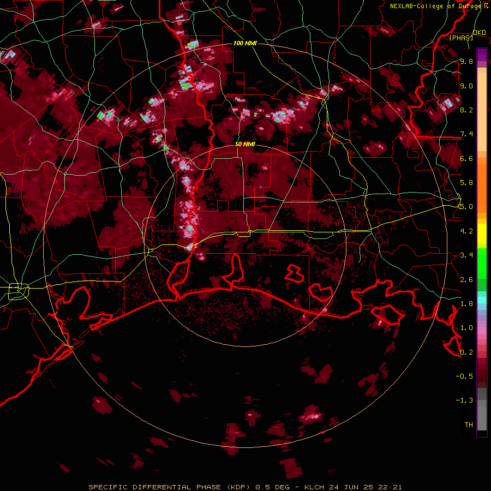The image size is (491, 491).
Task: Click the 3.4 value on the color scale
Action: point(466,255)
